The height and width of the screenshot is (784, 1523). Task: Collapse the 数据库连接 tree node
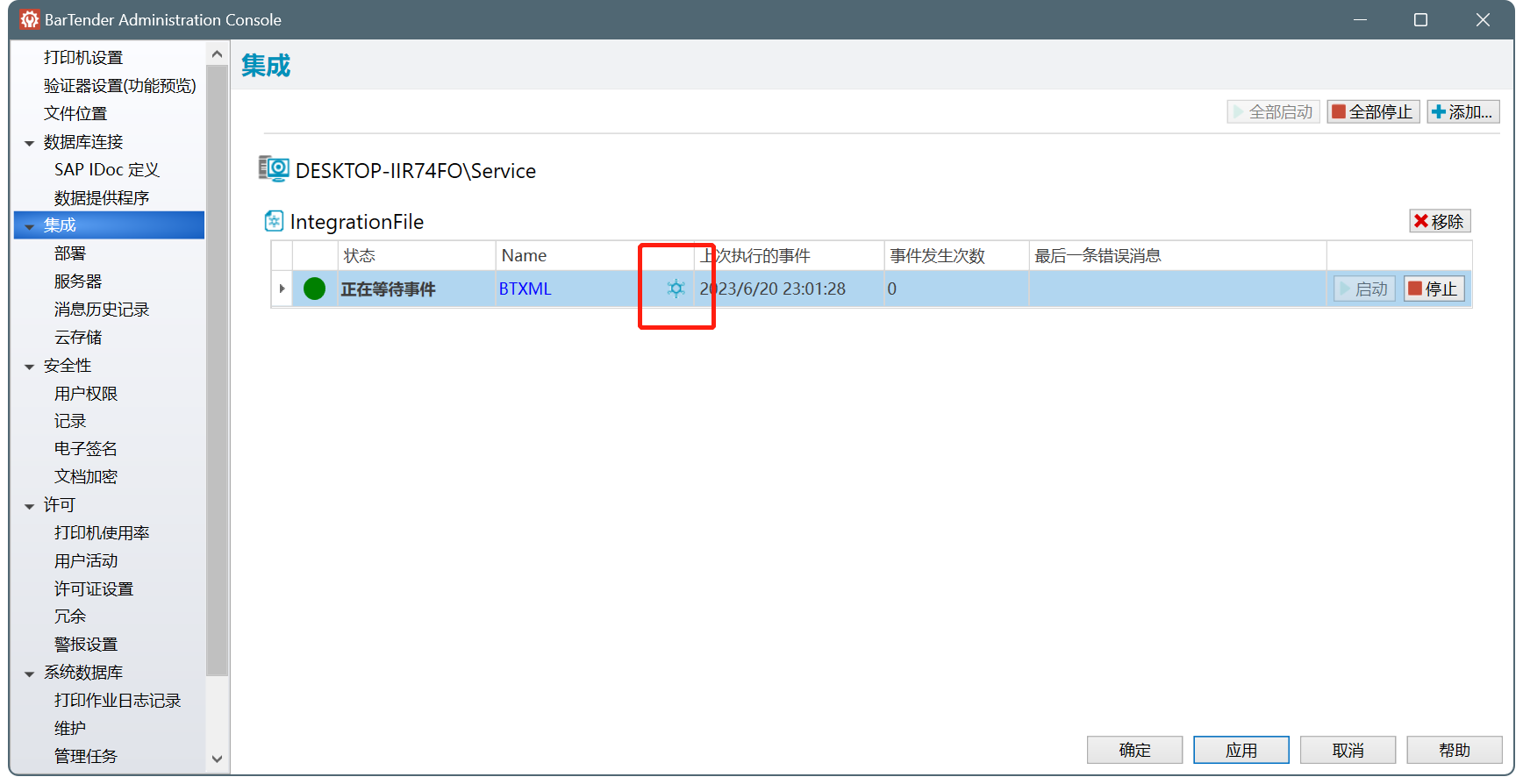point(30,143)
